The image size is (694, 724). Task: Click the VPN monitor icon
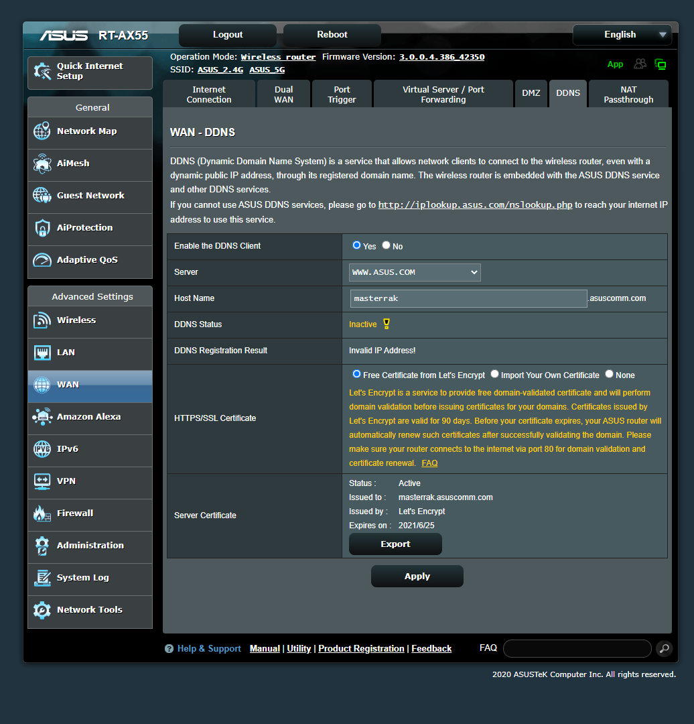[x=42, y=481]
